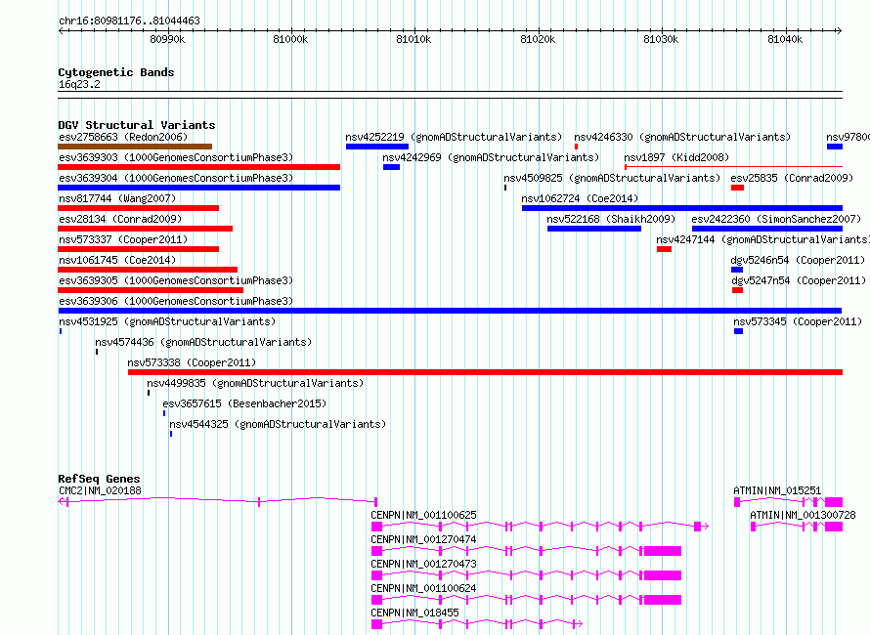This screenshot has width=870, height=635.
Task: Click the CENPN|NM_018455 transcript label
Action: [x=414, y=613]
